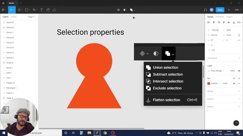Click Align vertical centers icon
Image resolution: width=243 pixels, height=136 pixels.
pos(229,22)
